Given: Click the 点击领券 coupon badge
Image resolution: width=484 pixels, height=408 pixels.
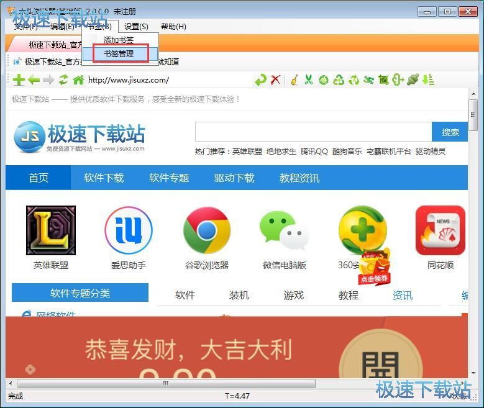Looking at the screenshot, I should (x=374, y=268).
